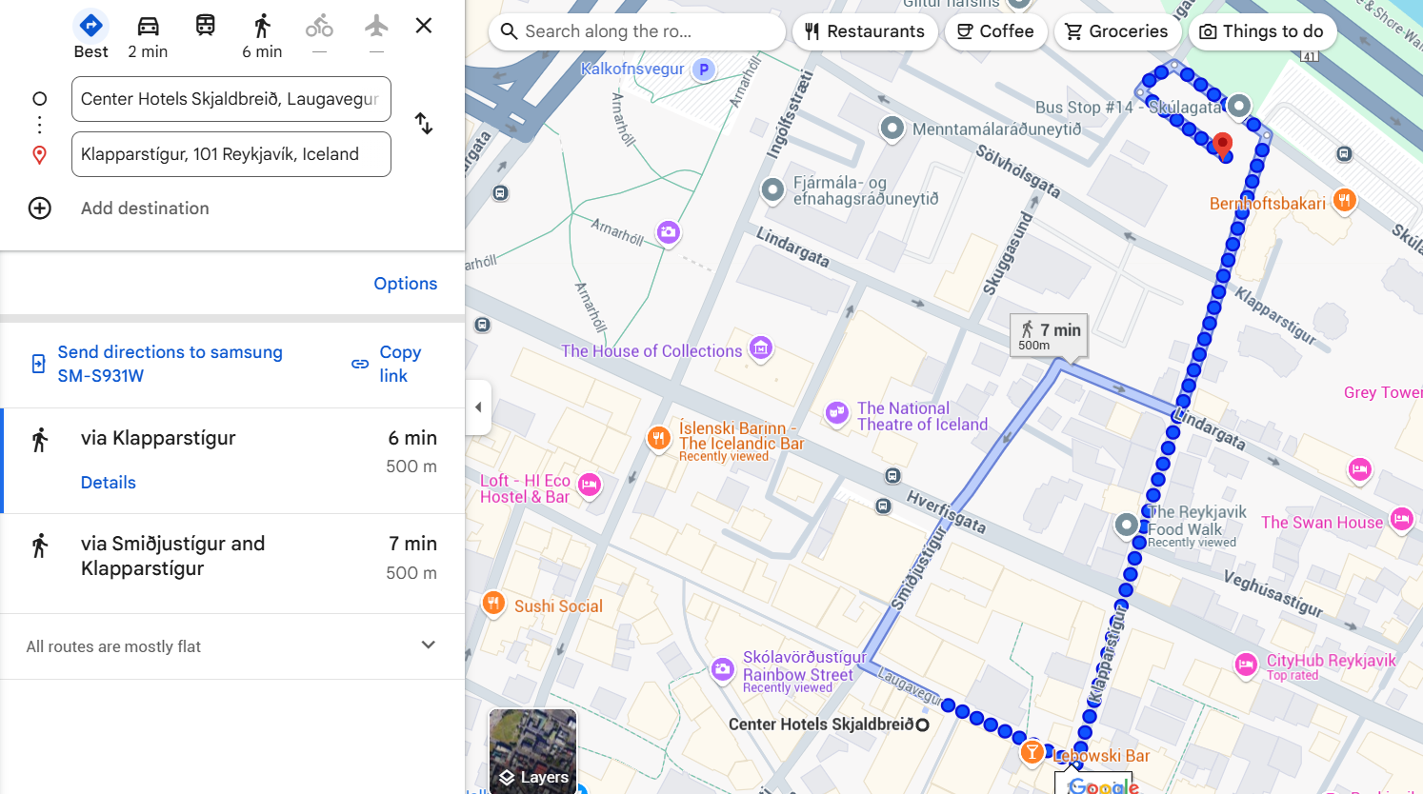
Task: Switch to transit mode
Action: pos(205,26)
